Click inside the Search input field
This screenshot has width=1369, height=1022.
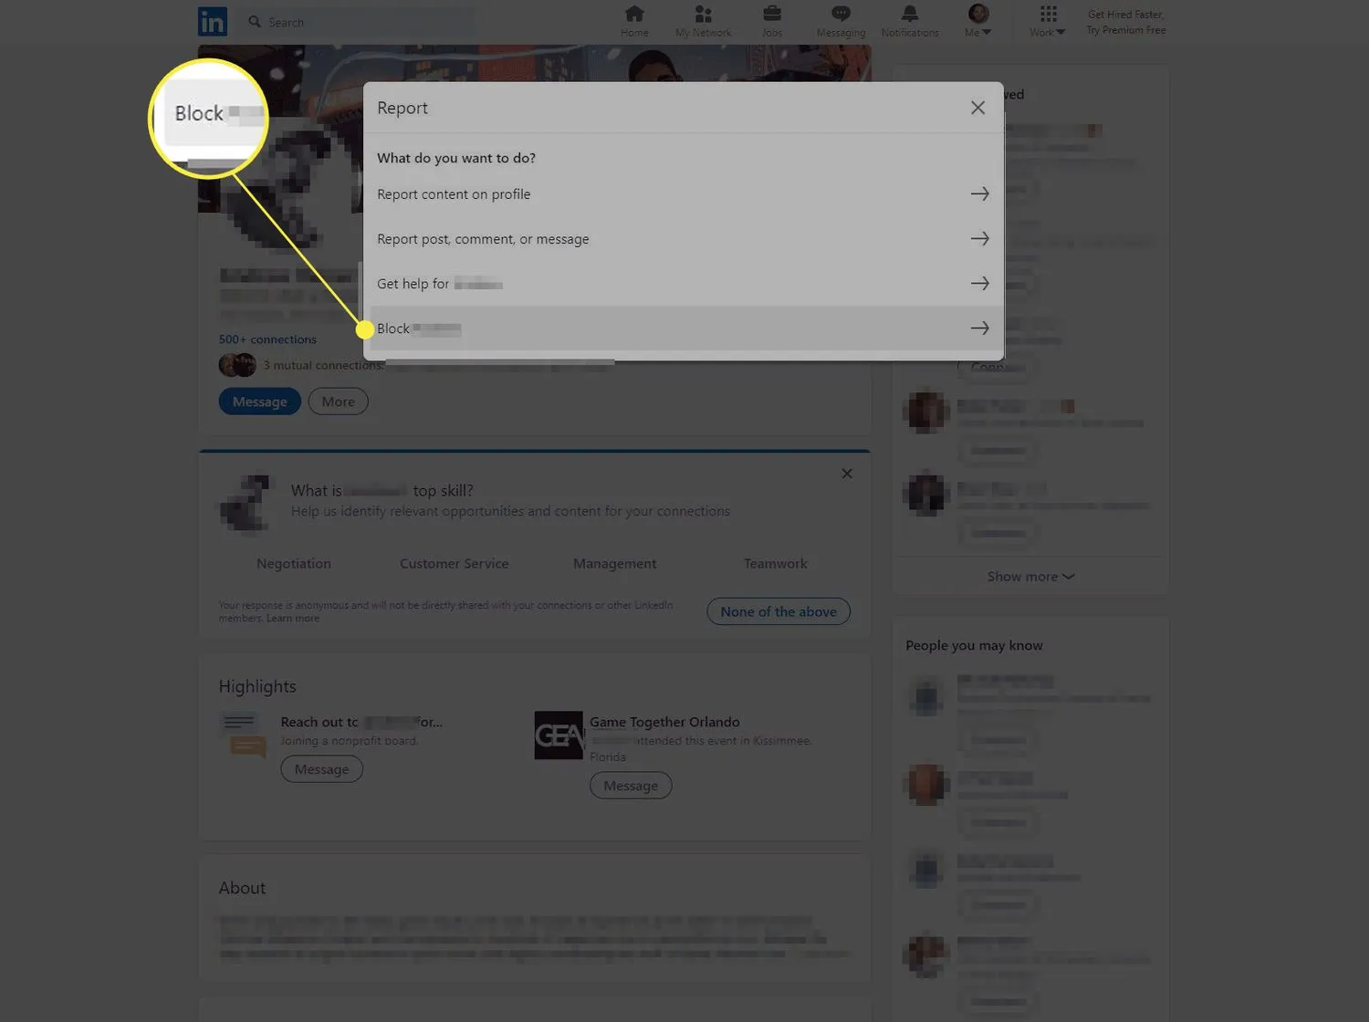pos(365,21)
